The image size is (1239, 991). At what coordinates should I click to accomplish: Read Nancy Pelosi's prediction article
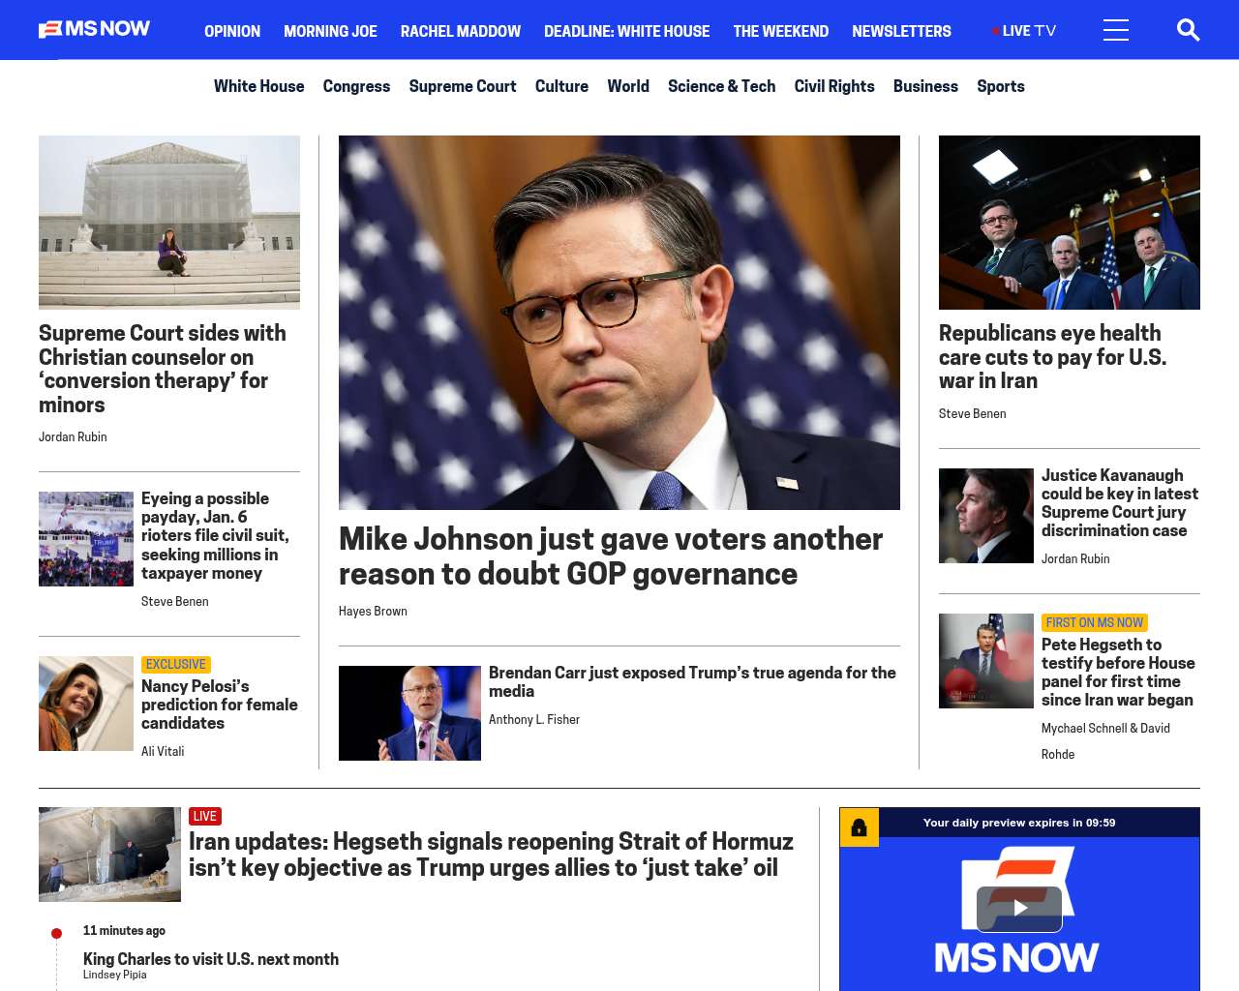pyautogui.click(x=220, y=705)
